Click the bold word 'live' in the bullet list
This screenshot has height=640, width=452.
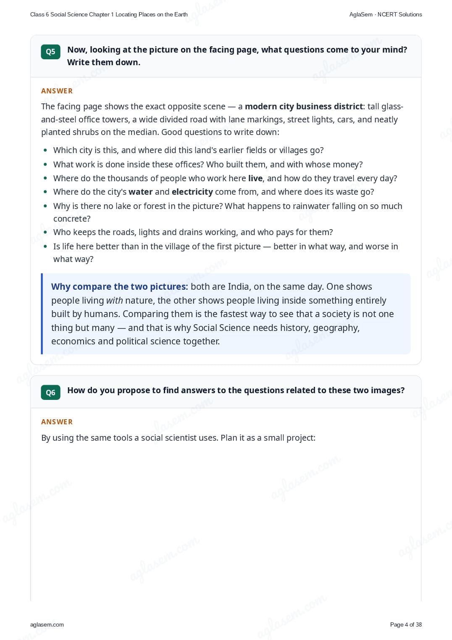click(255, 178)
